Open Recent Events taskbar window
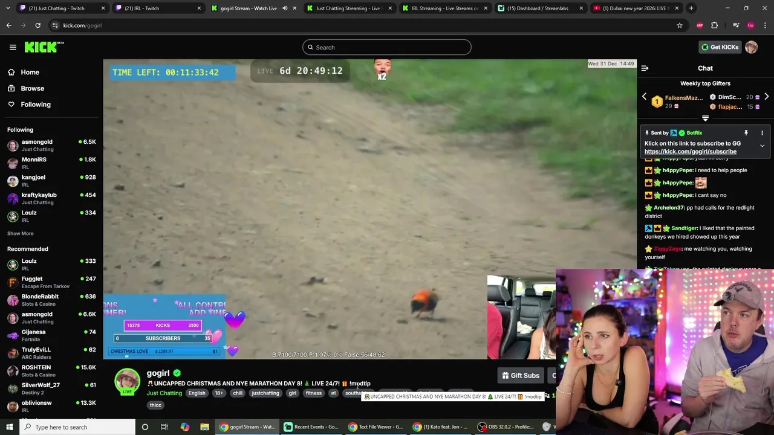This screenshot has height=435, width=774. 311,427
